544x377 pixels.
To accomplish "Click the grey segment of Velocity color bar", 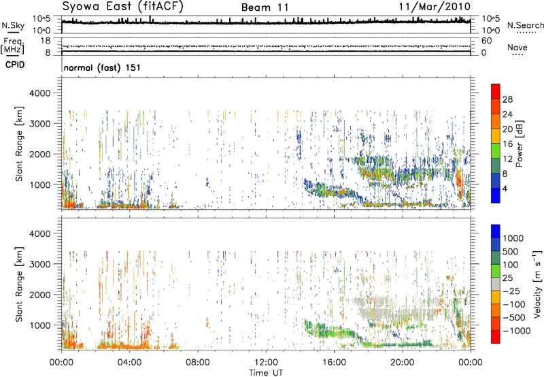I will tap(496, 284).
